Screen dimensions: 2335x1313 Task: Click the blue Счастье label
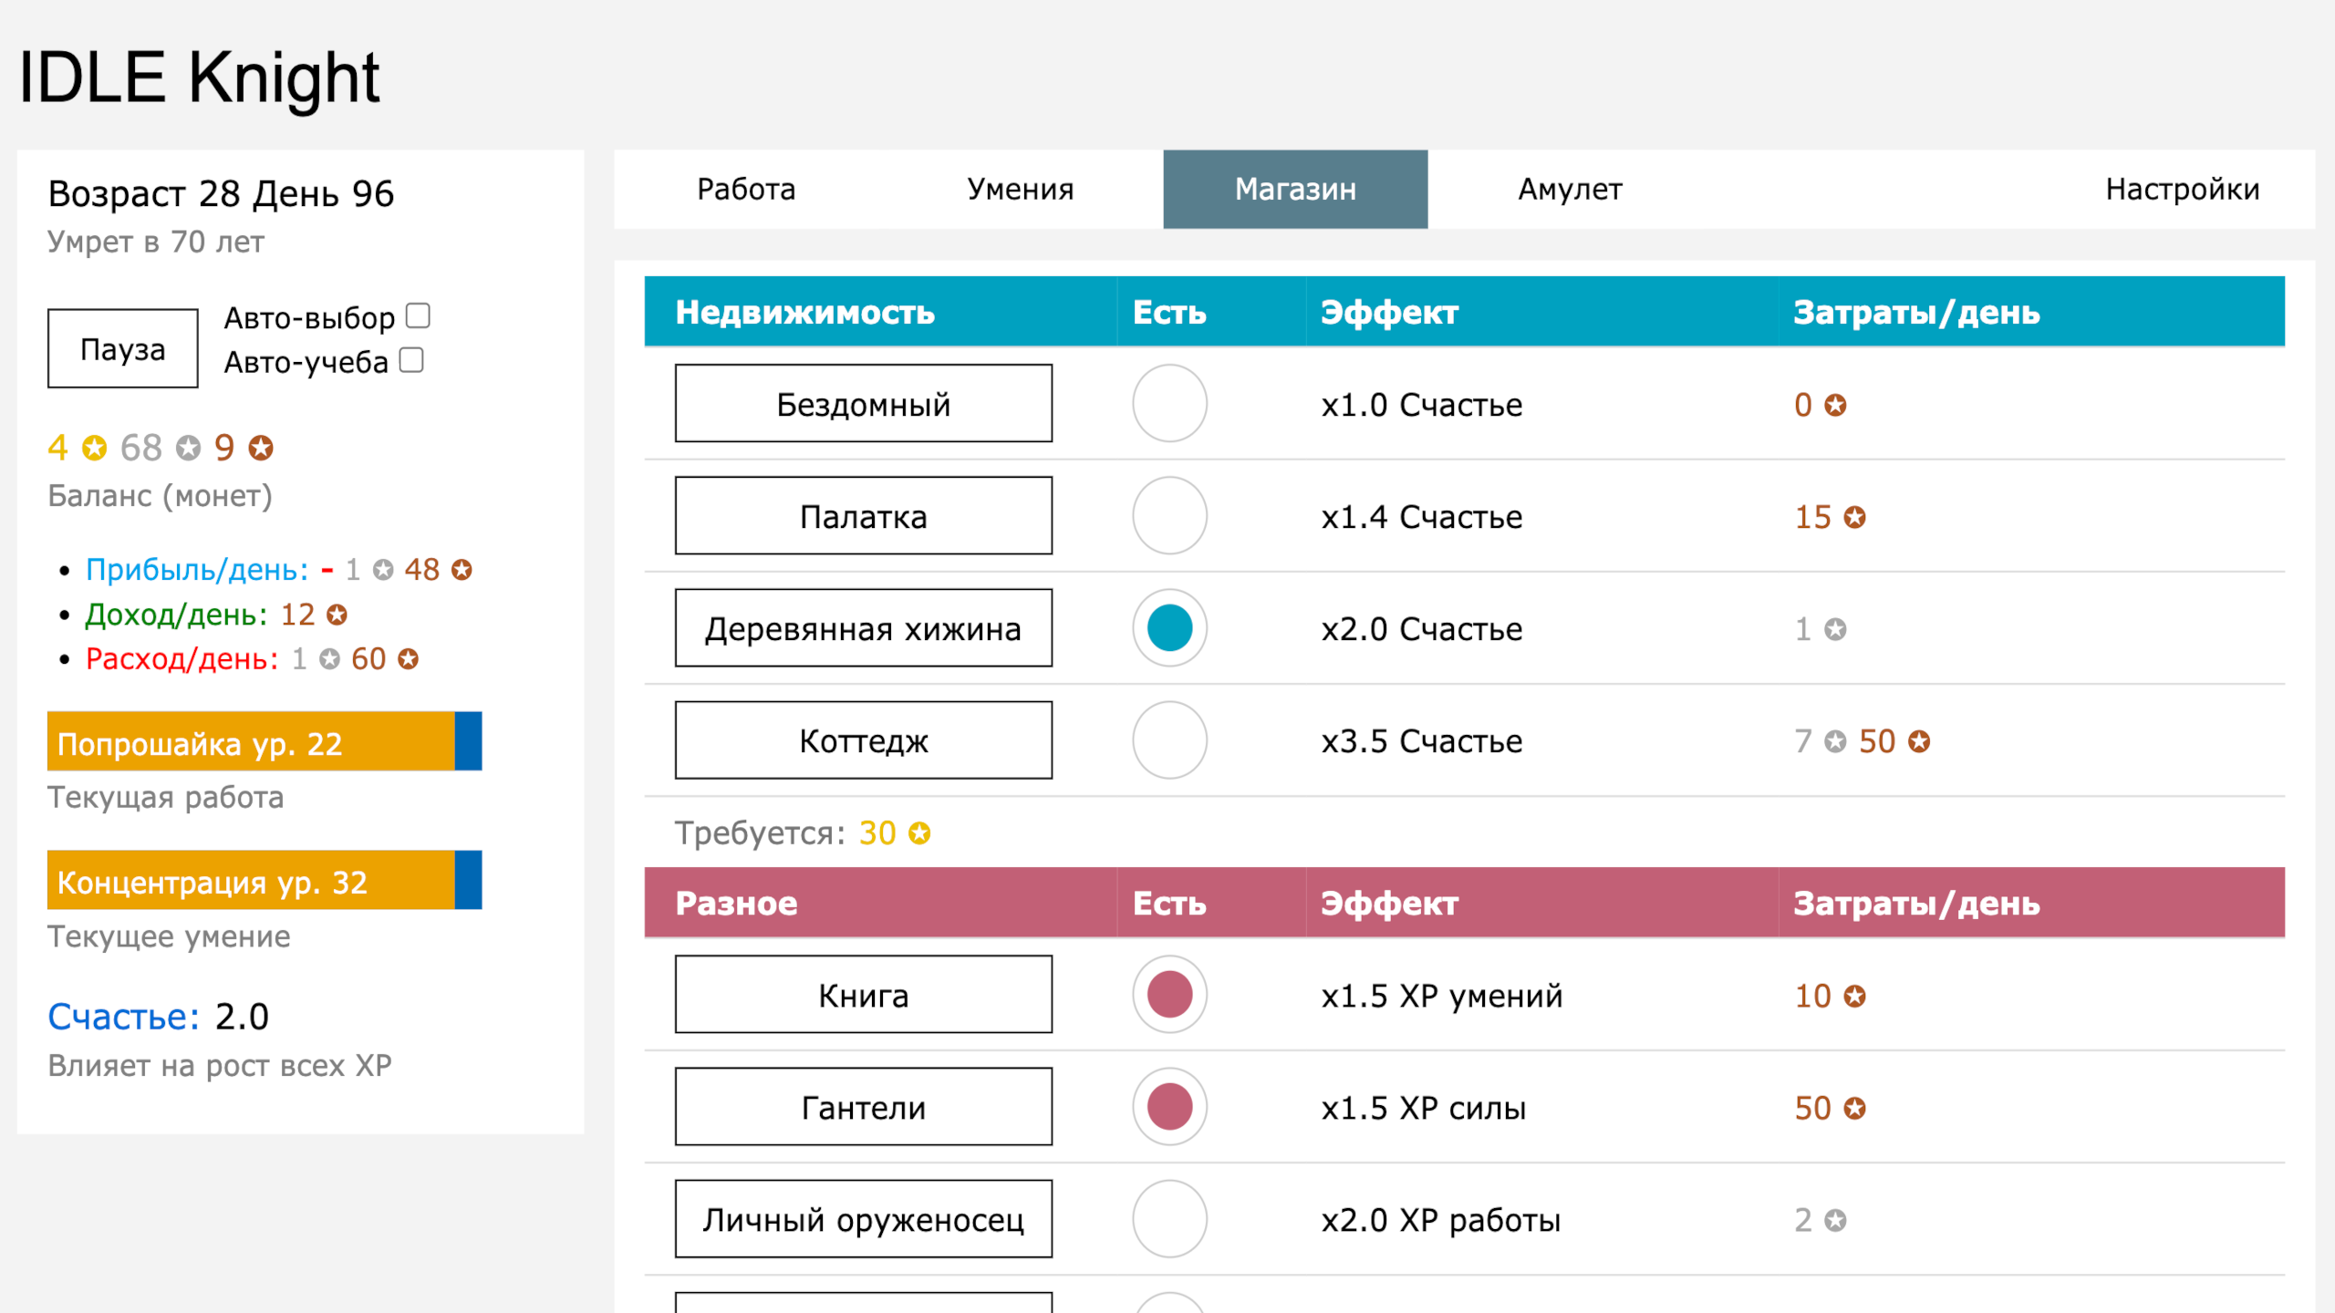point(121,1016)
